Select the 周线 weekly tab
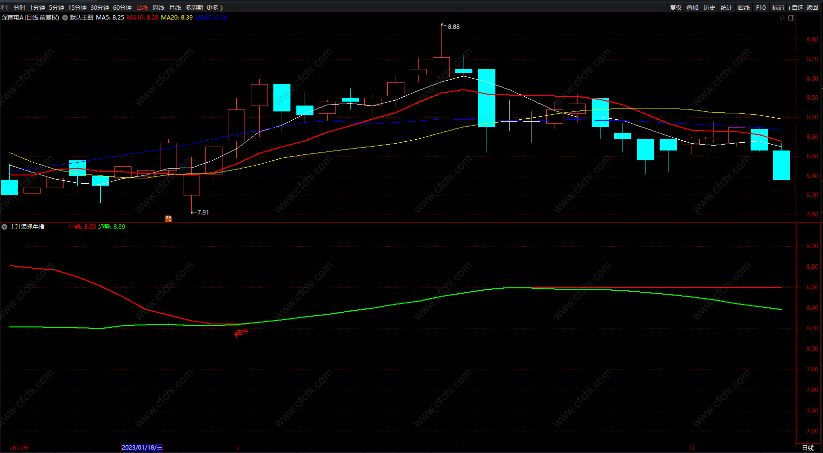The image size is (823, 453). (x=158, y=8)
